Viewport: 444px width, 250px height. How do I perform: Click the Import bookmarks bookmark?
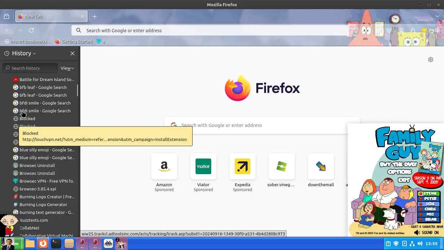point(28,41)
